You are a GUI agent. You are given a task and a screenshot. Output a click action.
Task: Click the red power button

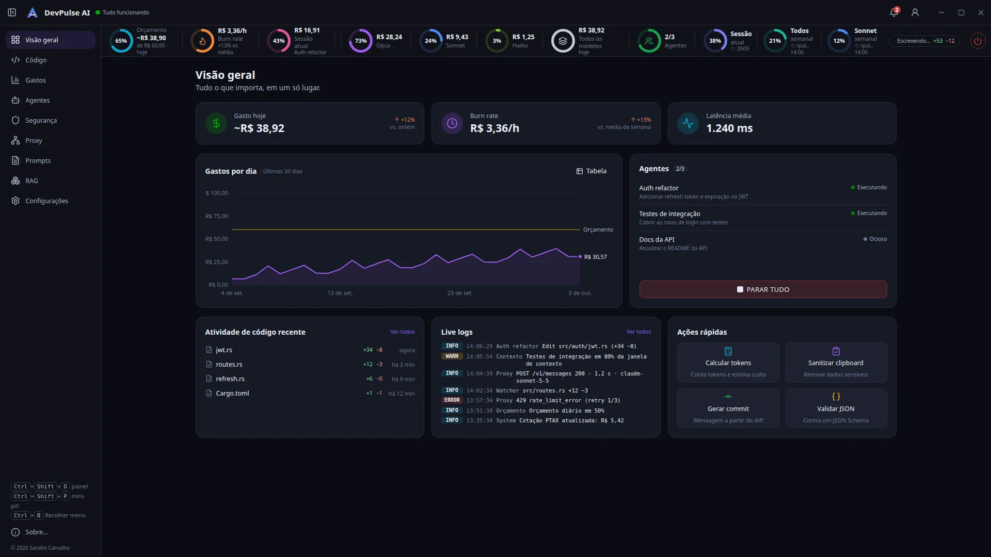(x=978, y=41)
